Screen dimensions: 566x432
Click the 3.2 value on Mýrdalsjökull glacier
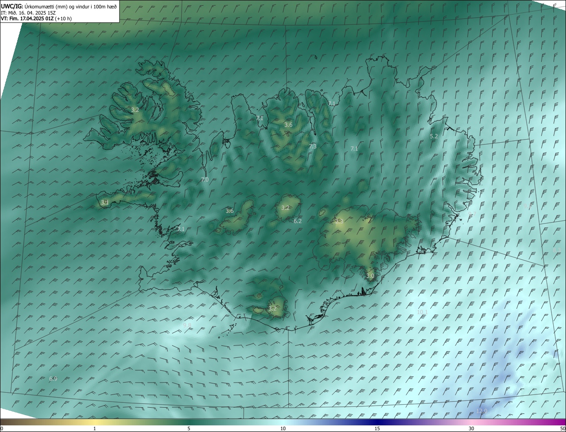click(x=272, y=308)
